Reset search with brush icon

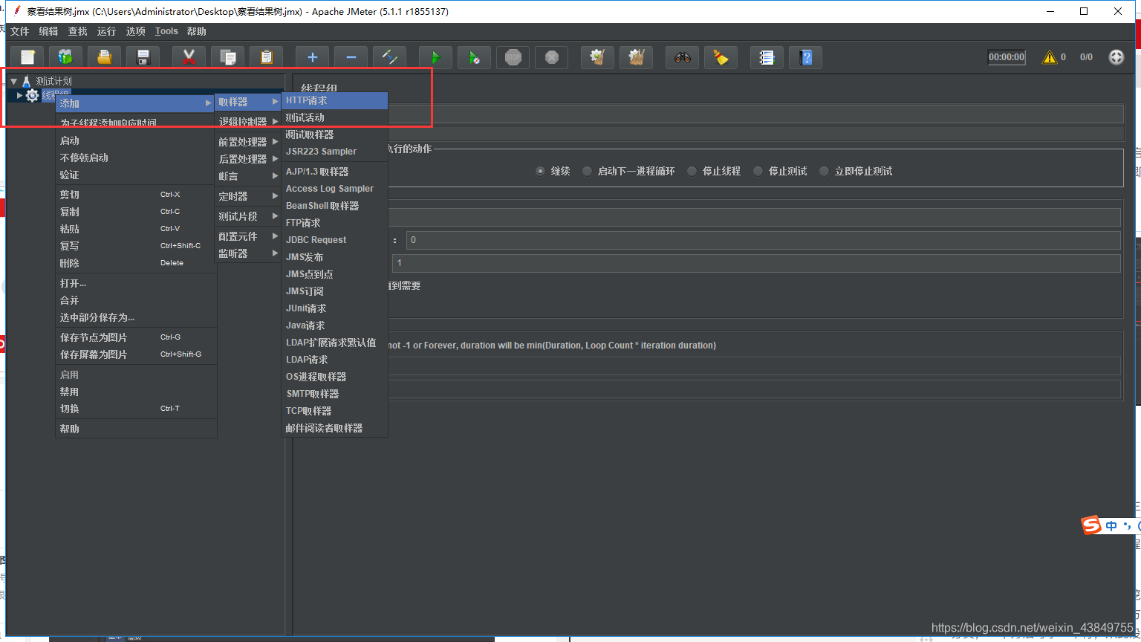tap(721, 57)
